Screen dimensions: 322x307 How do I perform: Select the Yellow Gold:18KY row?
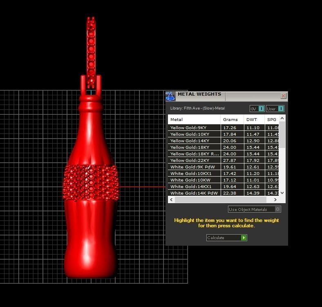coord(224,147)
